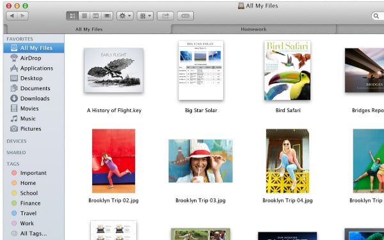The height and width of the screenshot is (240, 384).
Task: Expand the Devices sidebar section
Action: coord(17,141)
